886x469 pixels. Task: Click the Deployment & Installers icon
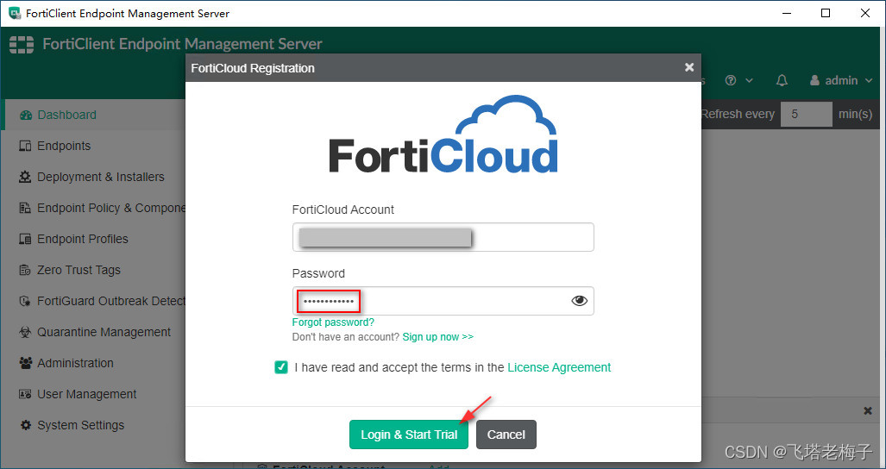click(25, 178)
